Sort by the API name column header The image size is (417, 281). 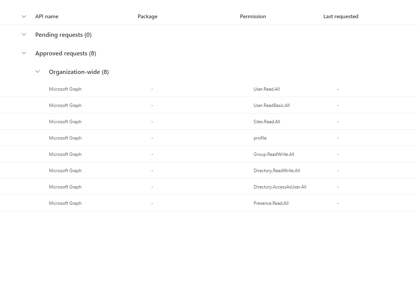click(x=47, y=16)
